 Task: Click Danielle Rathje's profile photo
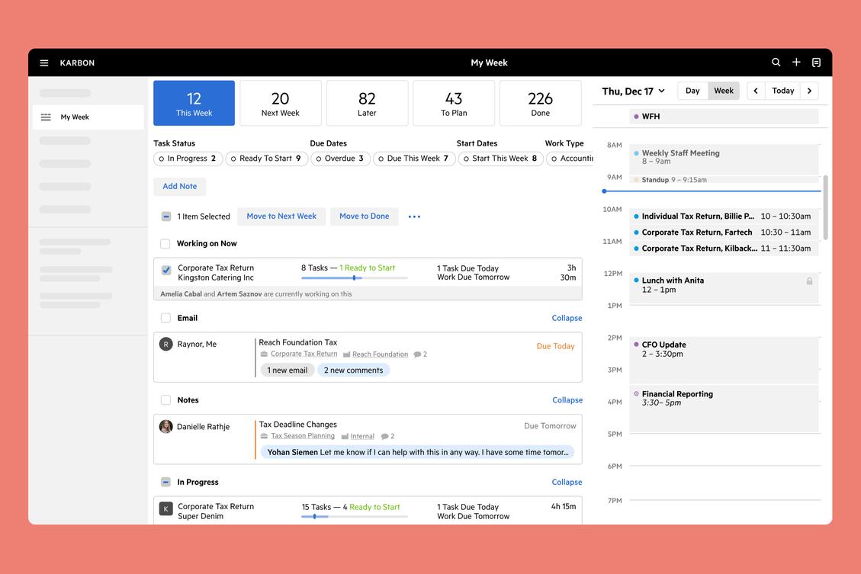(x=165, y=426)
